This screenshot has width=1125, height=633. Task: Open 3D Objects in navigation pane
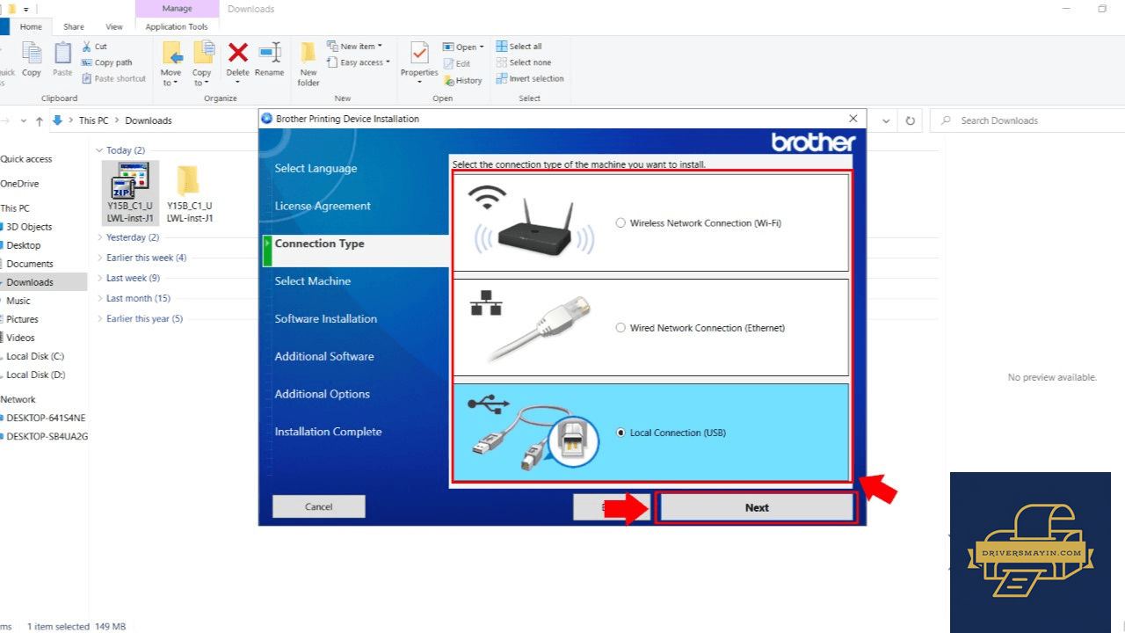tap(29, 227)
